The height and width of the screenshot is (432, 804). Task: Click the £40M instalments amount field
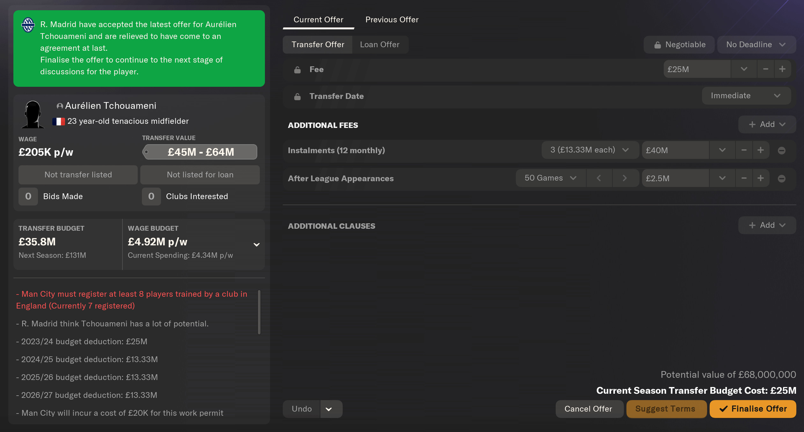[676, 150]
